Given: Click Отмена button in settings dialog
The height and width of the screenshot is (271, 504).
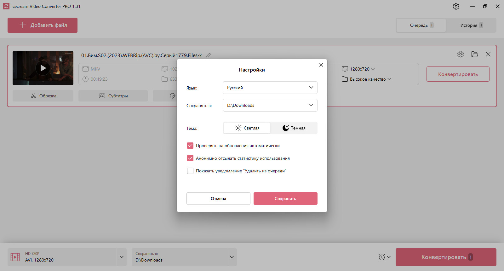Looking at the screenshot, I should (x=218, y=199).
